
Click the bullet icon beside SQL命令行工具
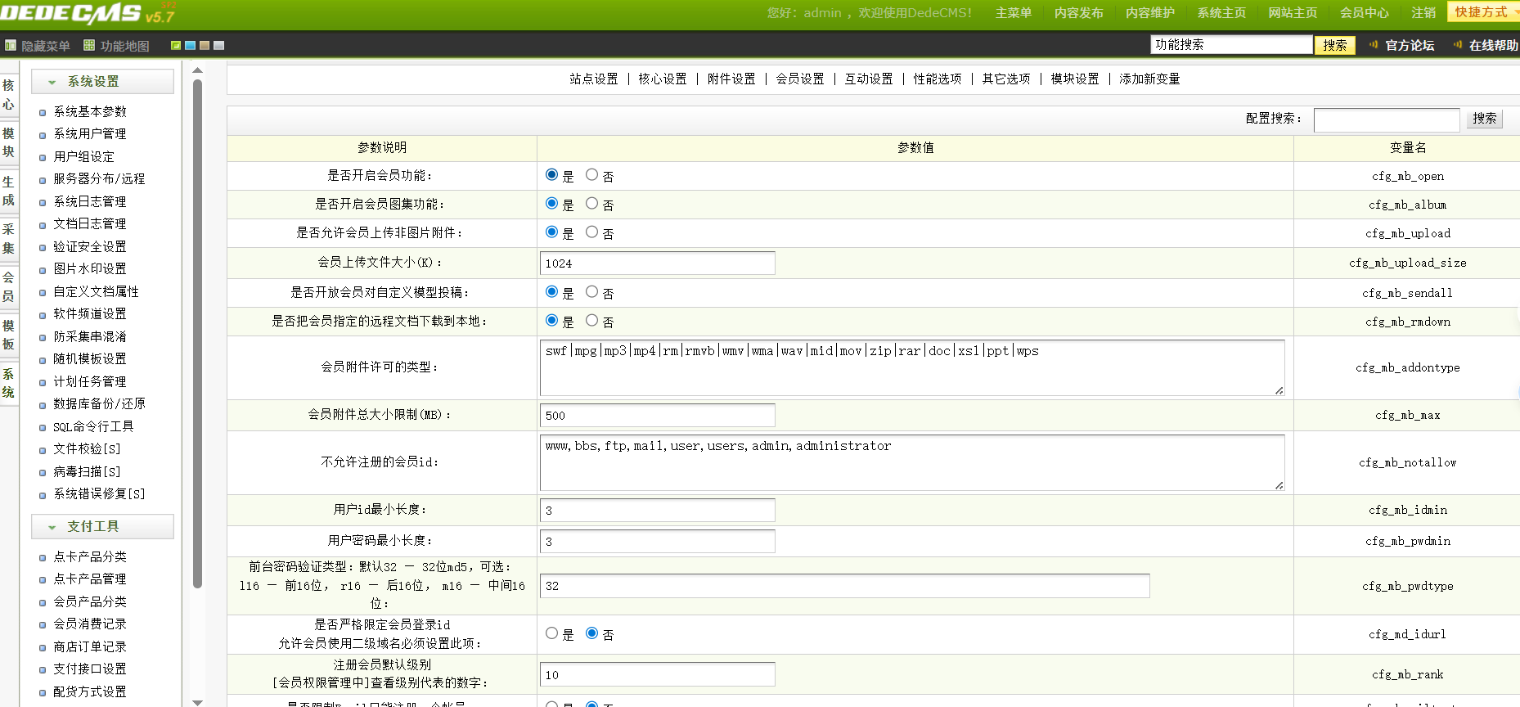click(43, 428)
